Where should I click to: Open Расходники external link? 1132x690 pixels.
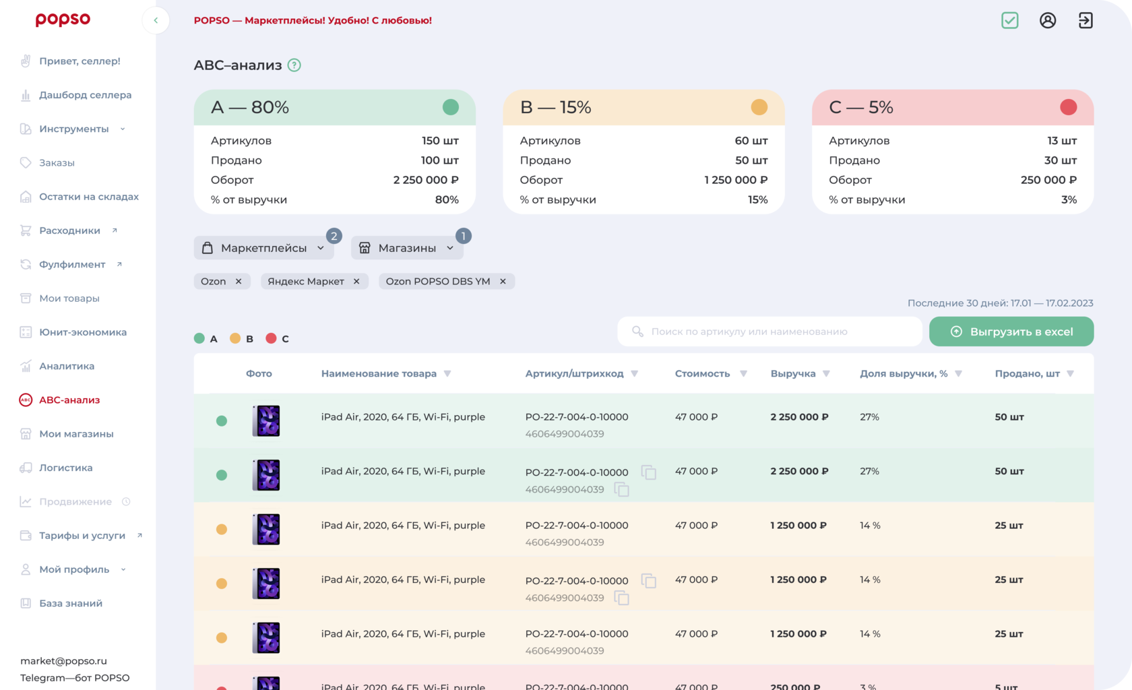pyautogui.click(x=69, y=230)
